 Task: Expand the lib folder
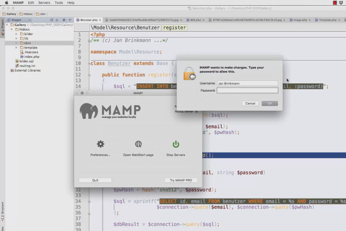[x=17, y=39]
